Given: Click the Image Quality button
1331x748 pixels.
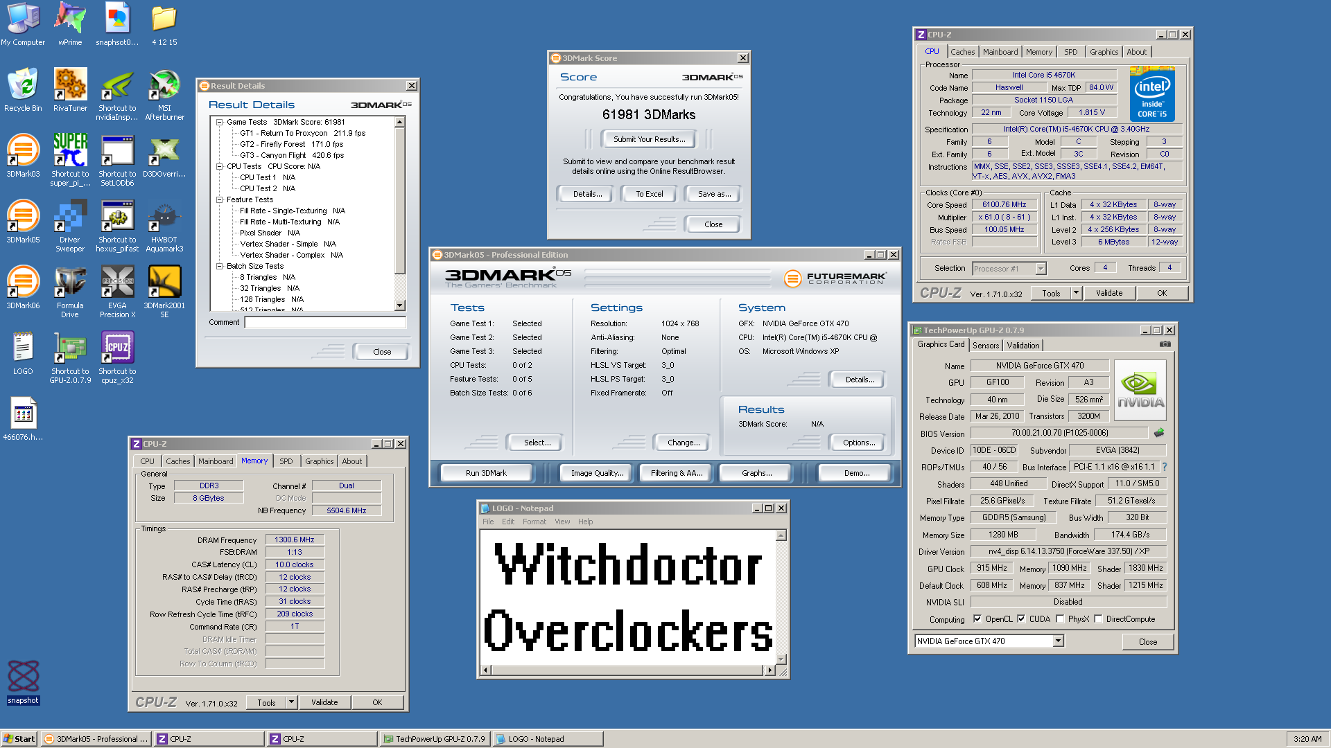Looking at the screenshot, I should click(x=597, y=473).
